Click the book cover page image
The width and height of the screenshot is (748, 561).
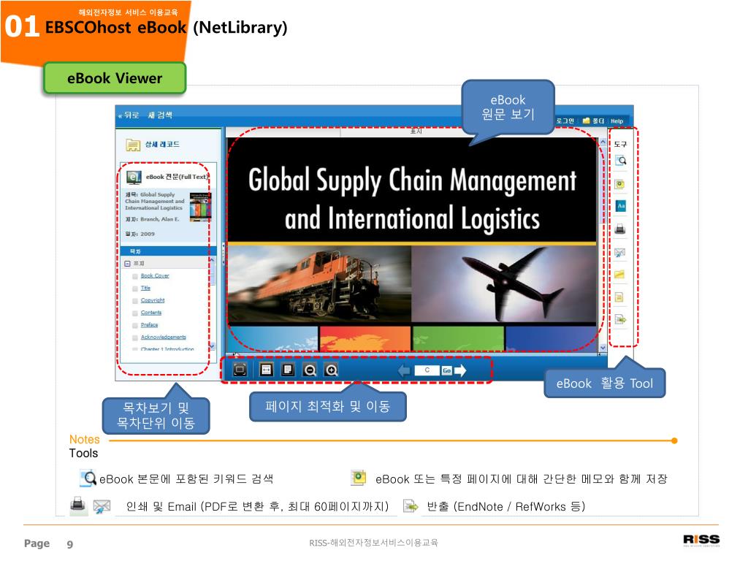tap(412, 245)
